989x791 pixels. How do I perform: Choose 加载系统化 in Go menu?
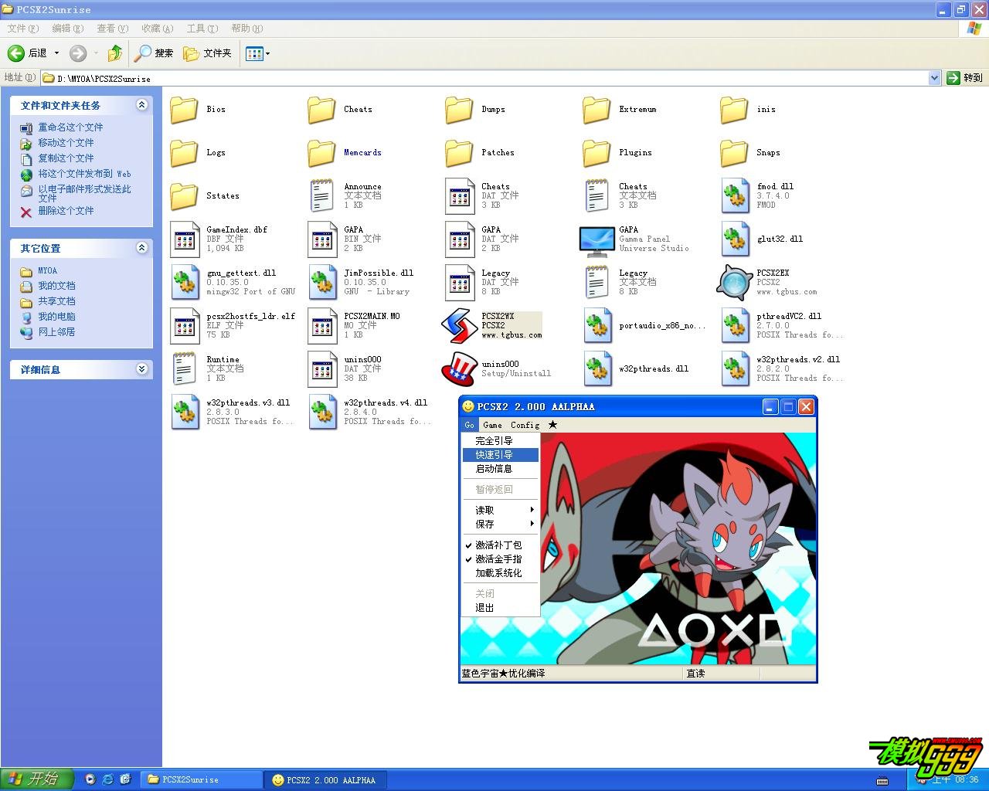[x=499, y=572]
